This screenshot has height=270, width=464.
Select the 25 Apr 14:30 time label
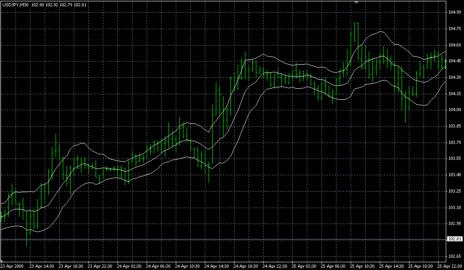tap(392, 266)
